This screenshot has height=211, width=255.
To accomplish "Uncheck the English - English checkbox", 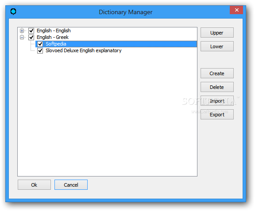I will (x=31, y=31).
